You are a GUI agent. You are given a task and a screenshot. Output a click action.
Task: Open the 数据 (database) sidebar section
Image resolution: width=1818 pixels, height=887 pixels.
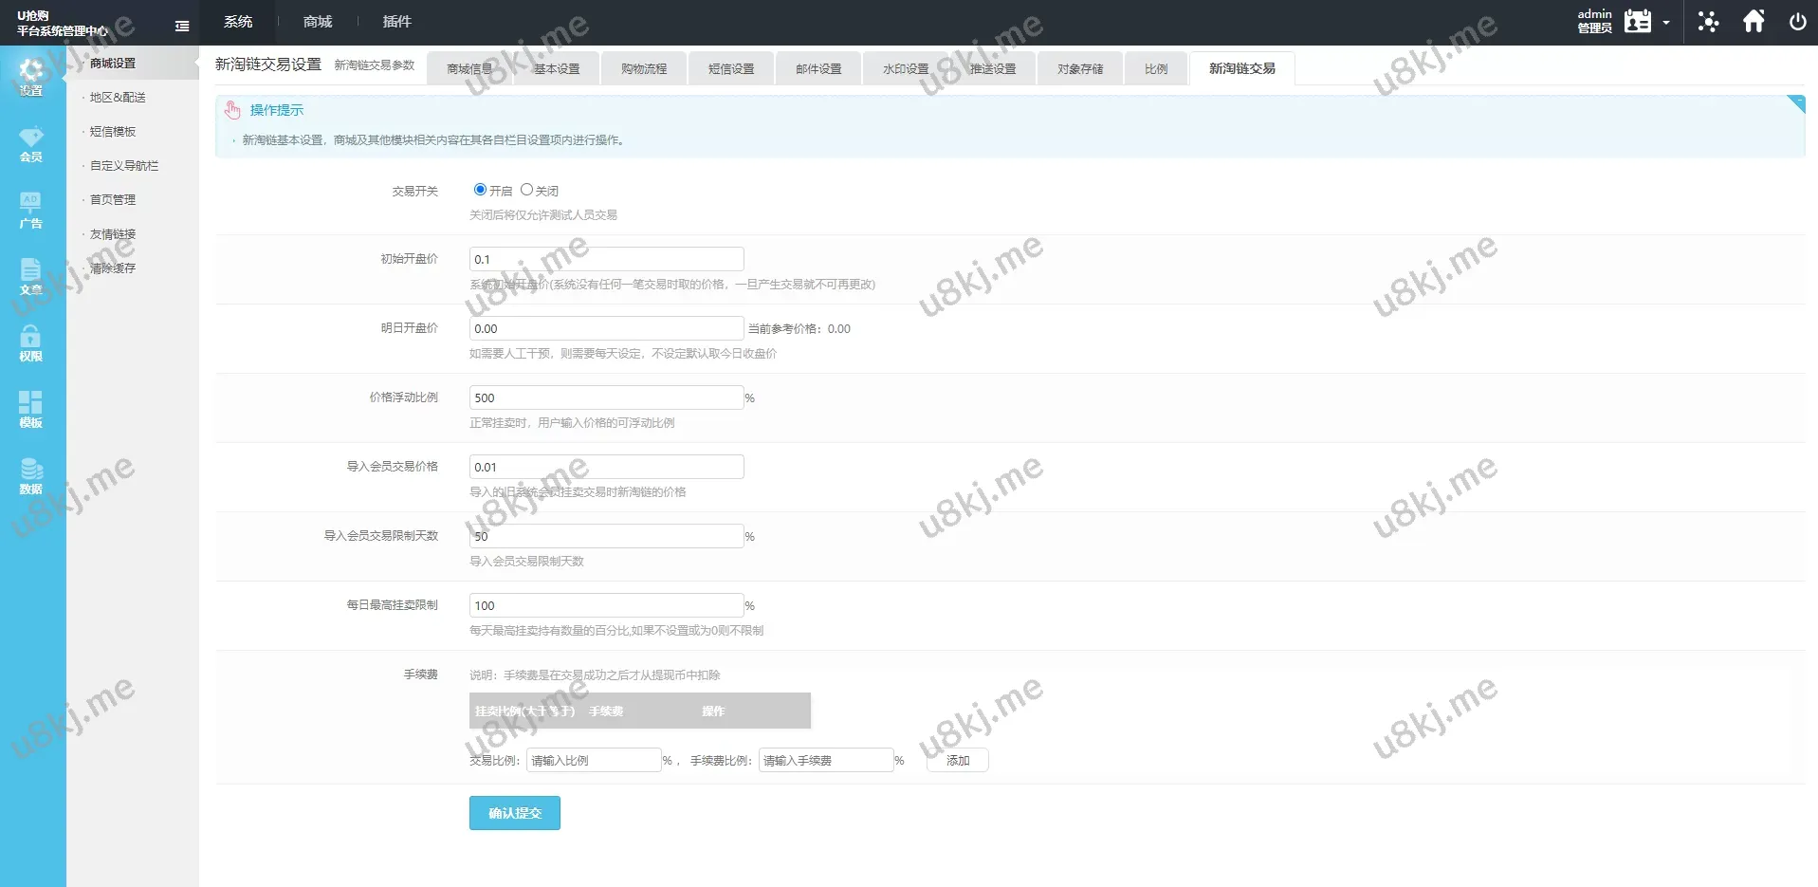point(31,476)
